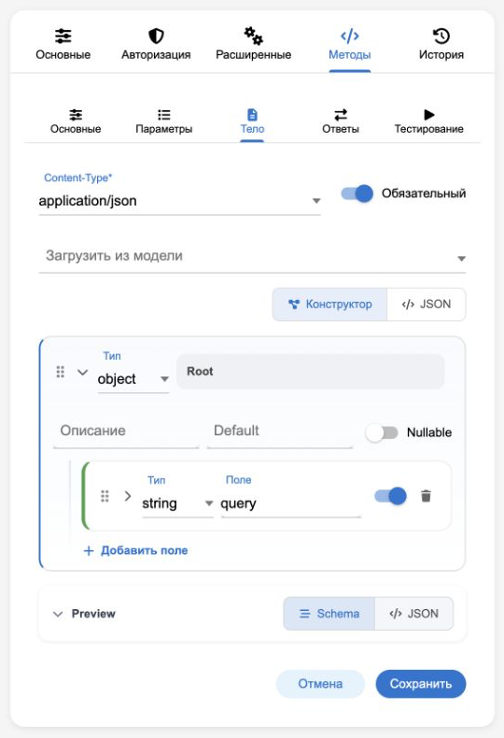
Task: Focus the Default input field
Action: (x=280, y=431)
